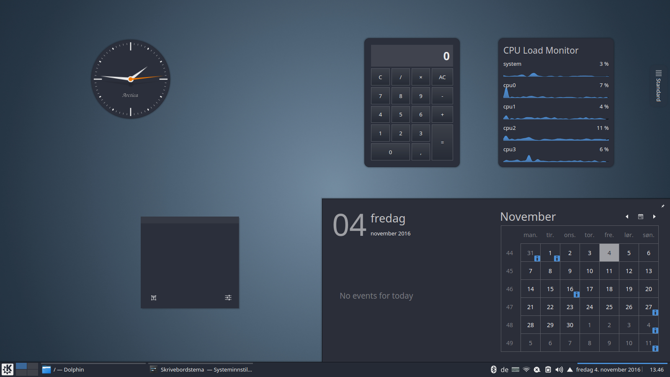Click calculator AC button
Image resolution: width=670 pixels, height=377 pixels.
tap(442, 77)
